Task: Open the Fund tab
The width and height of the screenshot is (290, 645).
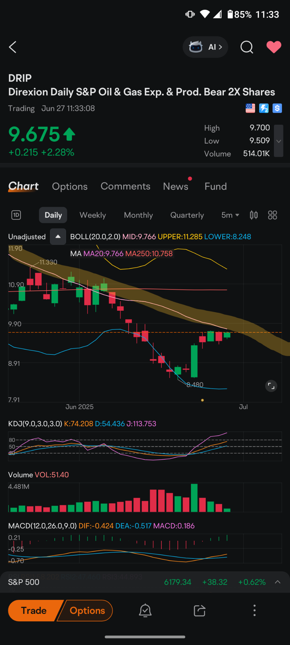Action: [215, 186]
